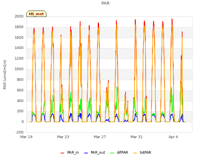Click the Mar 19 x-axis label
The height and width of the screenshot is (159, 212).
26,137
